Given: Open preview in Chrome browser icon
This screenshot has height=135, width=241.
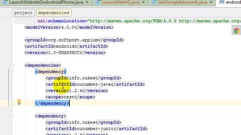Looking at the screenshot, I should pyautogui.click(x=237, y=31).
